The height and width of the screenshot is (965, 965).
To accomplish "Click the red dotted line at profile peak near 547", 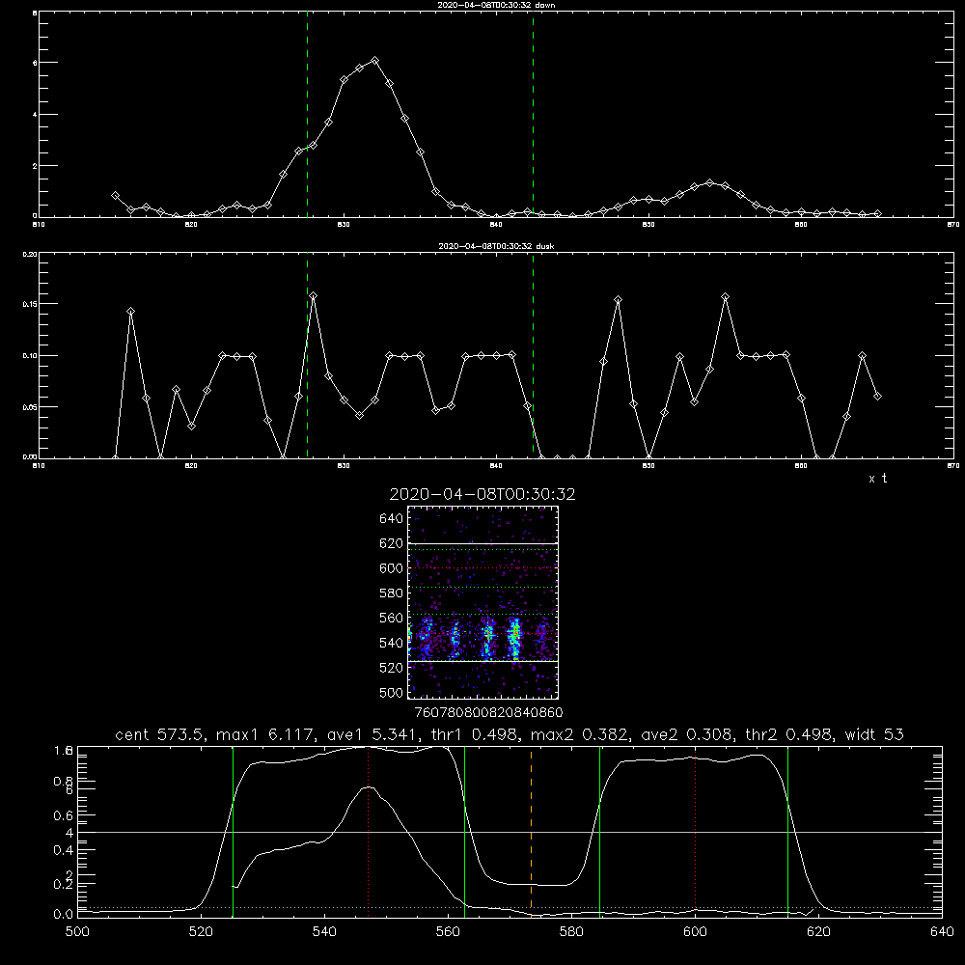I will click(368, 831).
